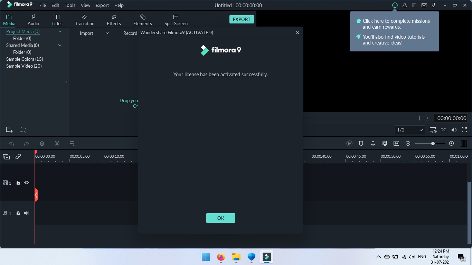Hide video track 1 with eye icon

click(x=27, y=183)
